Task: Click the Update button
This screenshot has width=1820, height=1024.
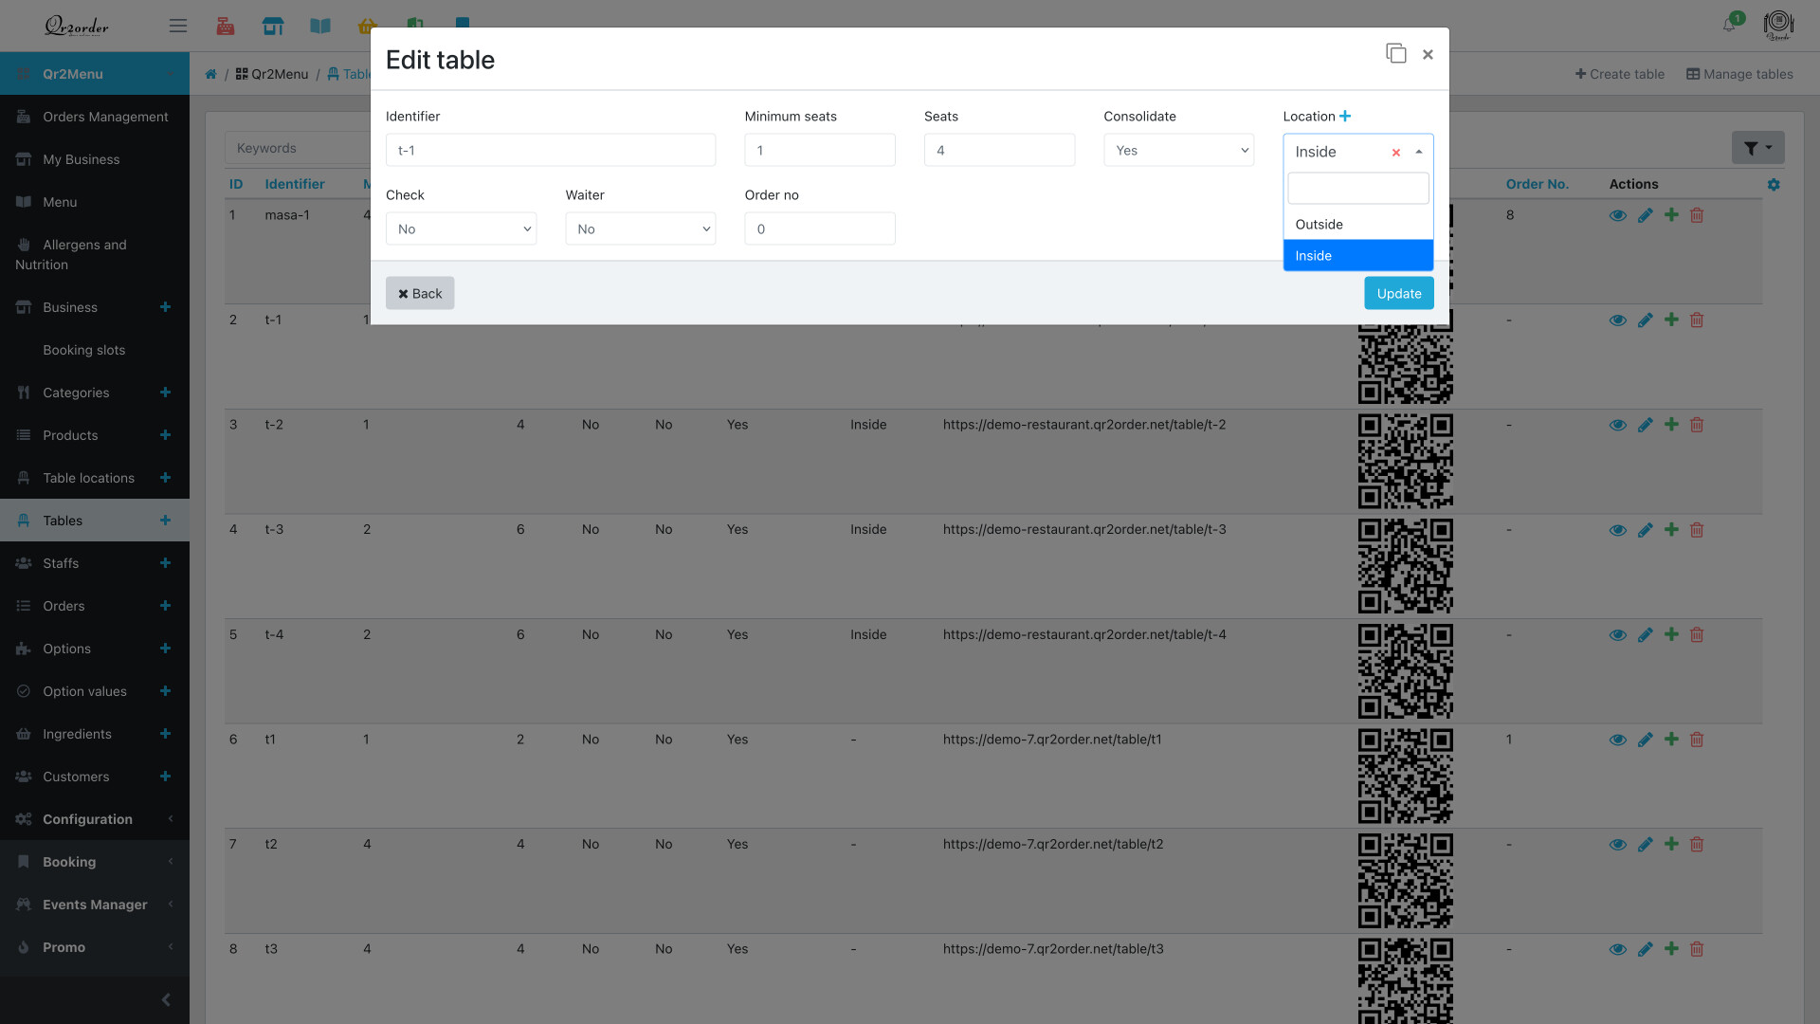Action: point(1398,293)
